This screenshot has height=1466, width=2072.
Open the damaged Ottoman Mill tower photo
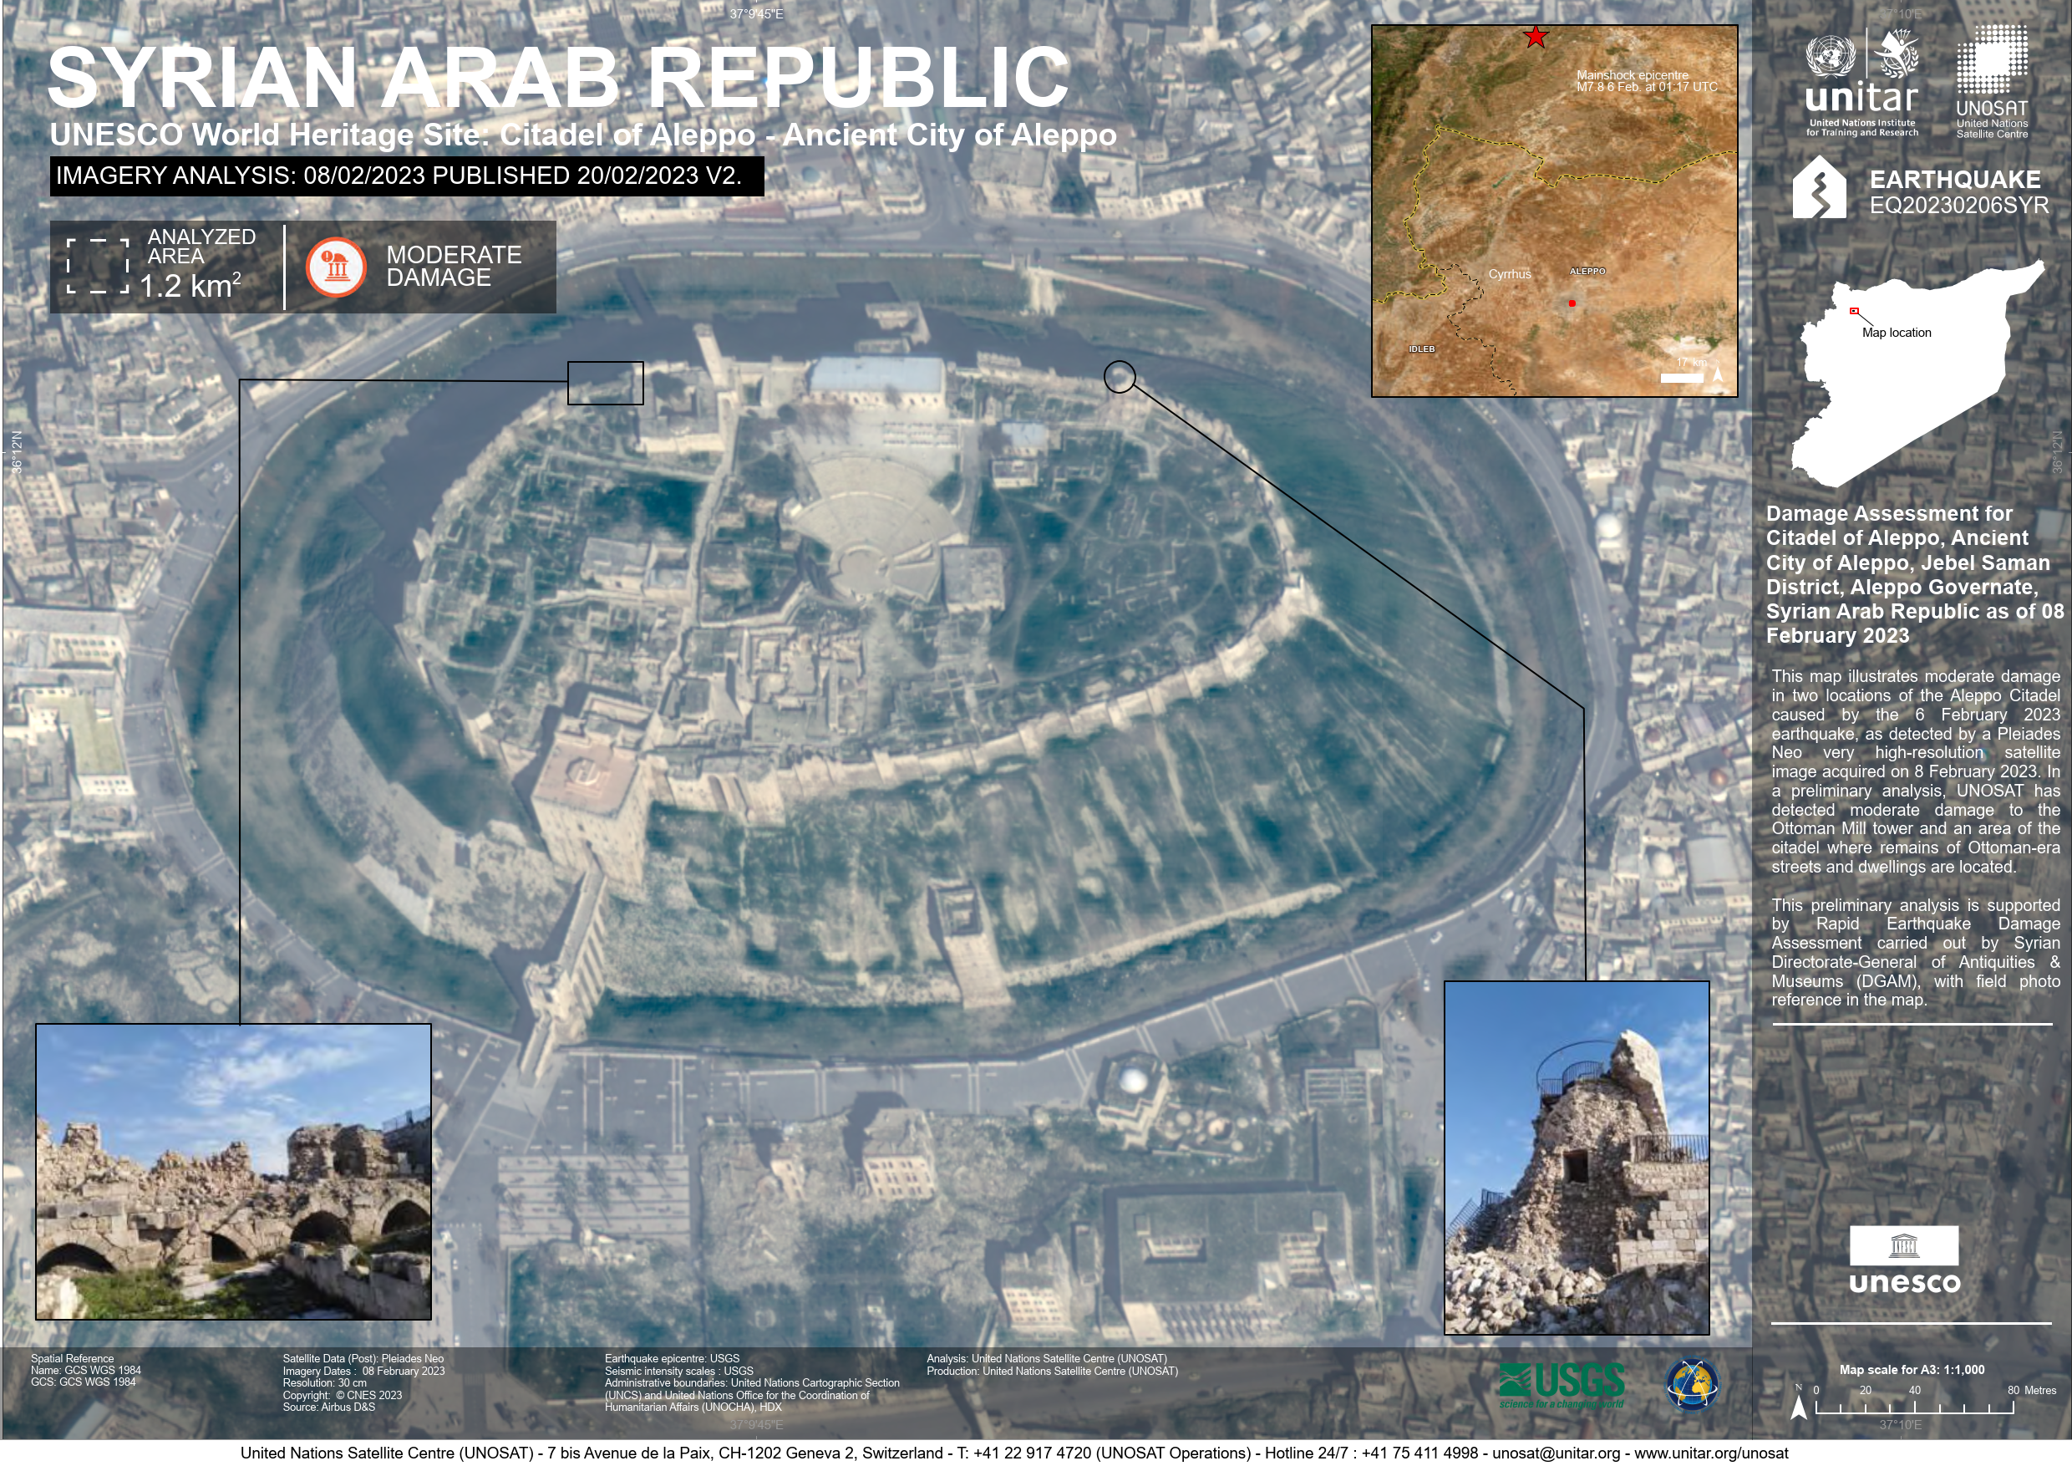click(x=1577, y=1158)
